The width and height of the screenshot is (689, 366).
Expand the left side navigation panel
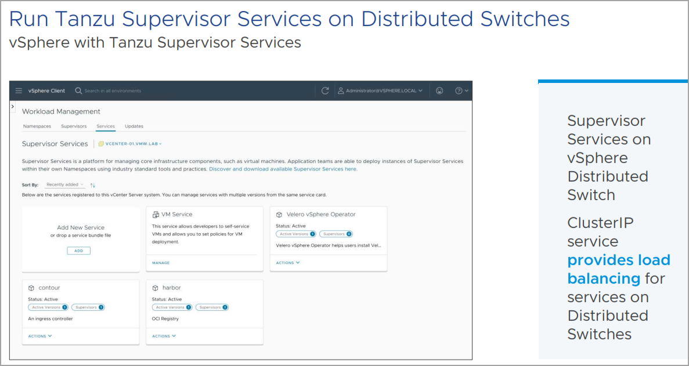click(12, 107)
